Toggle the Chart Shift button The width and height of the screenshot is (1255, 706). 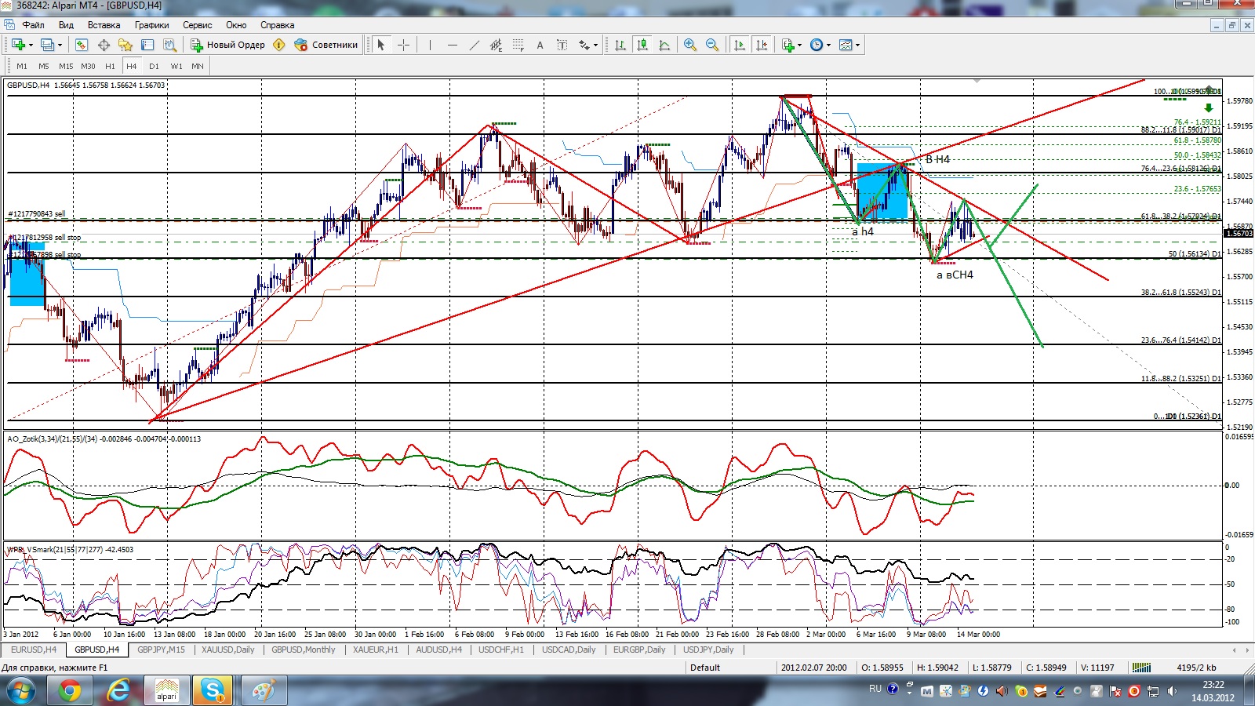coord(761,45)
